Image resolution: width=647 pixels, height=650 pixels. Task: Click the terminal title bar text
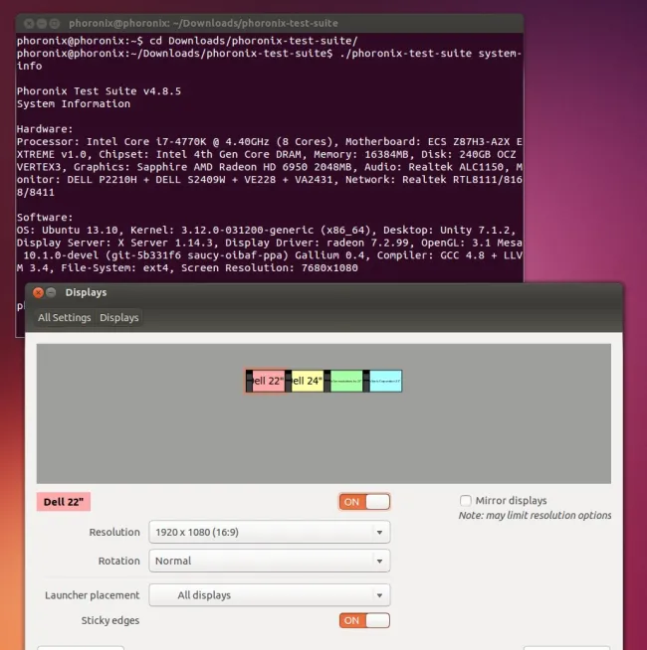tap(203, 23)
